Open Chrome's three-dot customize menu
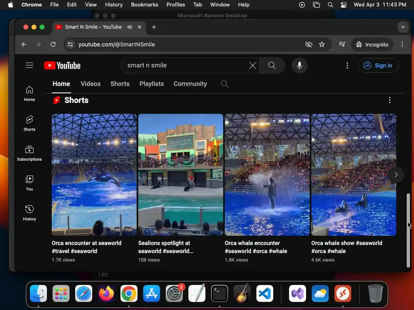Screen dimensions: 414x310 [402, 44]
